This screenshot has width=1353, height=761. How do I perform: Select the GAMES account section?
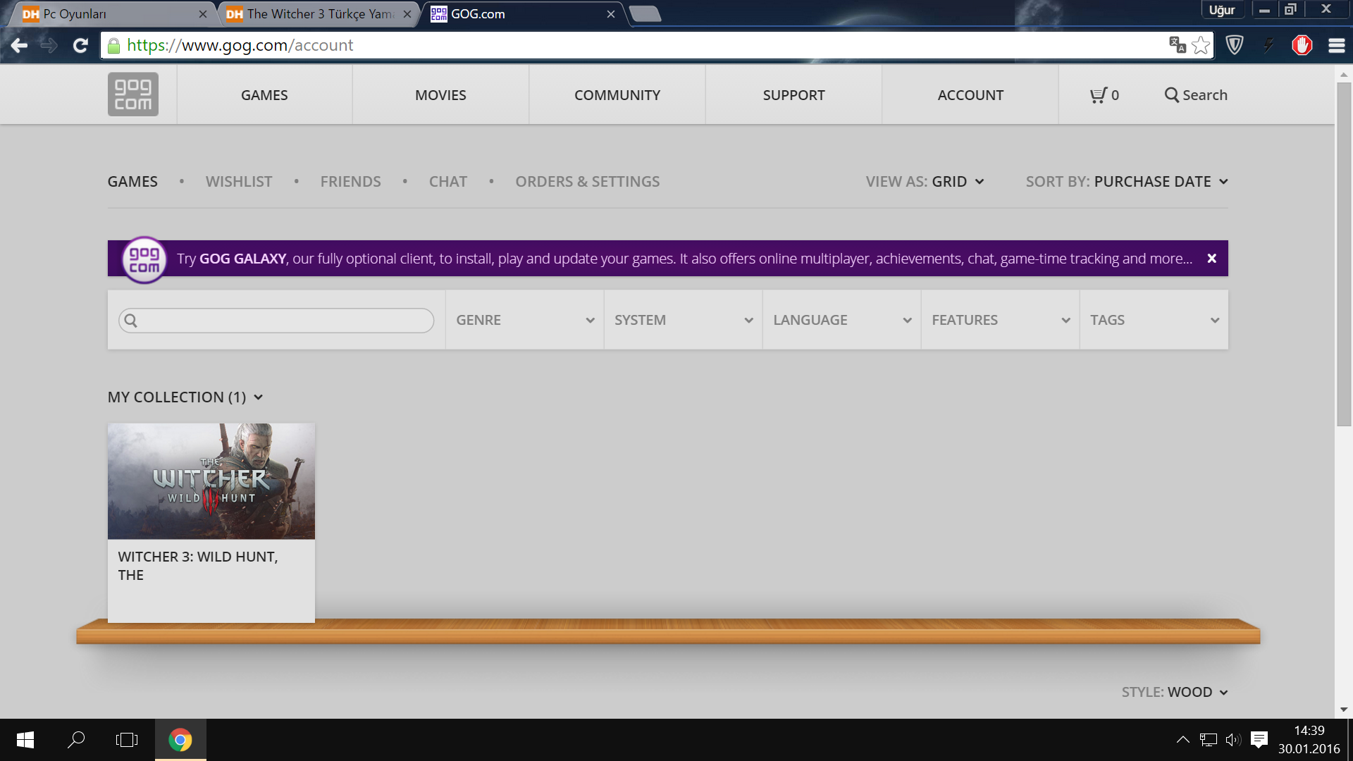point(132,182)
